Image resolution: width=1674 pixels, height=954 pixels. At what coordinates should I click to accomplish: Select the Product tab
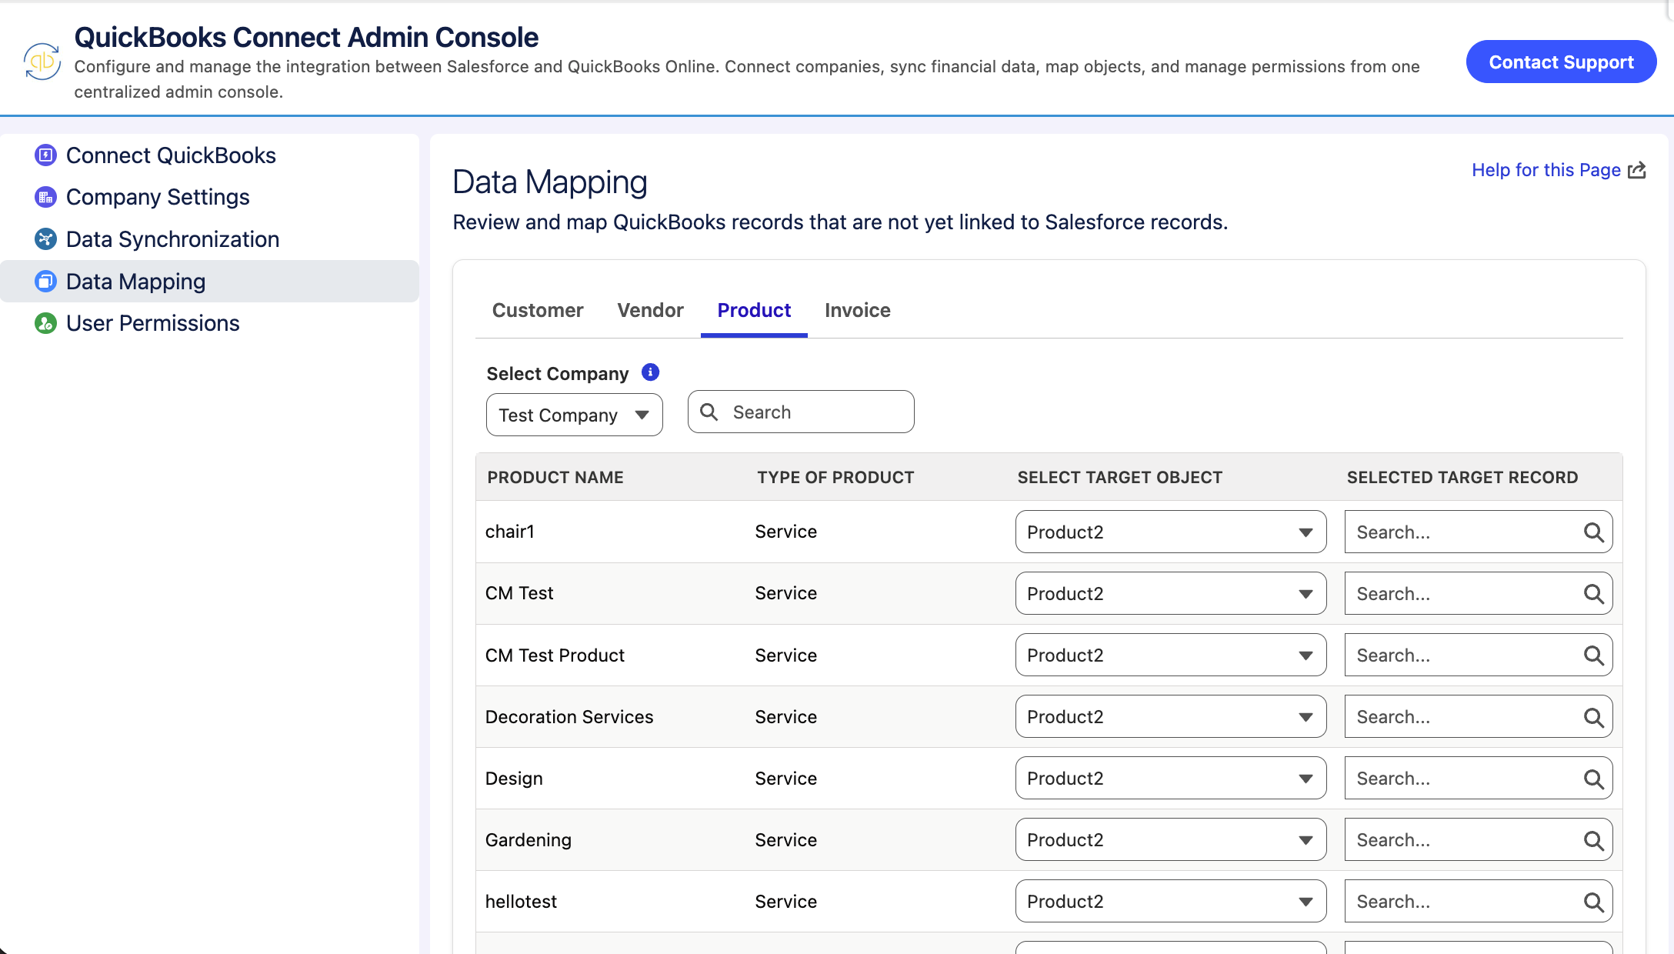click(754, 310)
